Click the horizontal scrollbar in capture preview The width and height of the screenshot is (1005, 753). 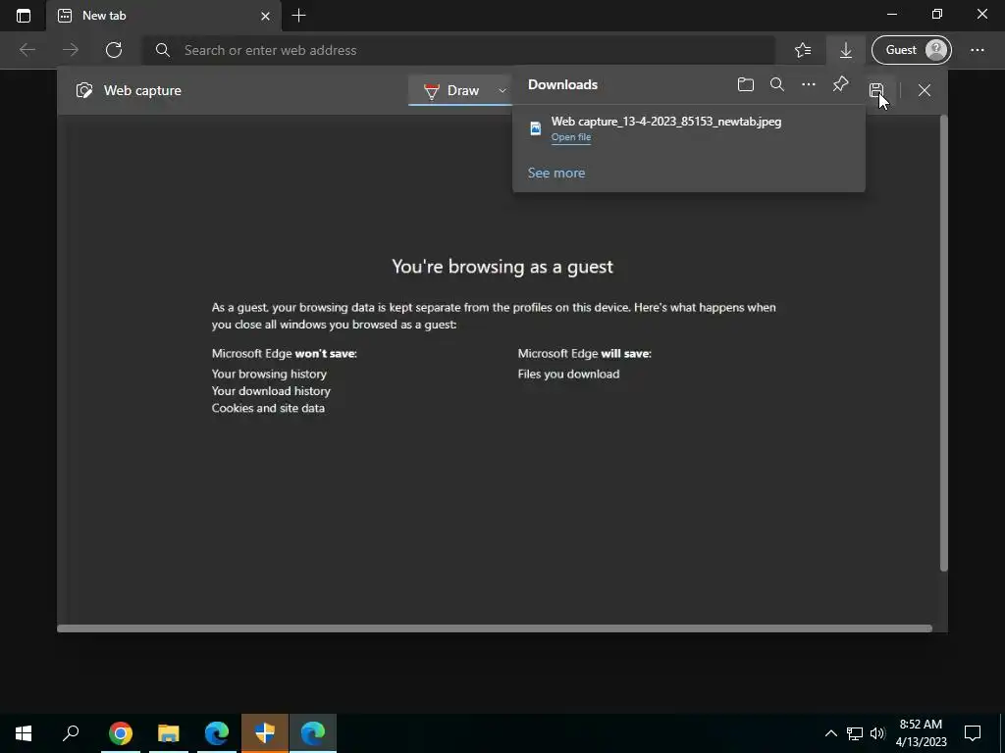pyautogui.click(x=495, y=628)
